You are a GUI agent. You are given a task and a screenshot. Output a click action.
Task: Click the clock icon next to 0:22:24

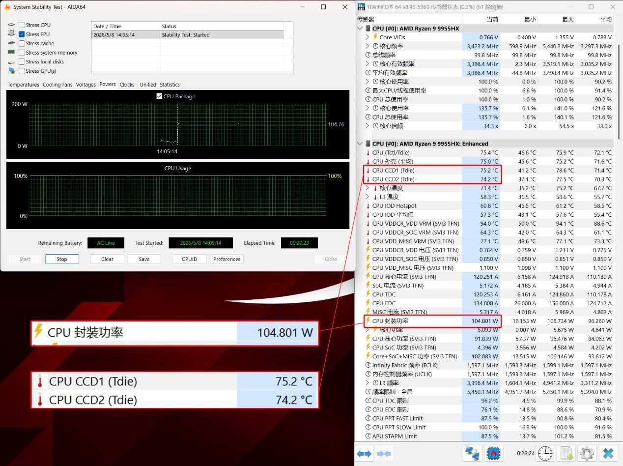point(544,453)
